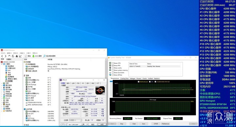This screenshot has width=236, height=127.
Task: Click the icon beside Stress local disks
Action: pos(110,73)
